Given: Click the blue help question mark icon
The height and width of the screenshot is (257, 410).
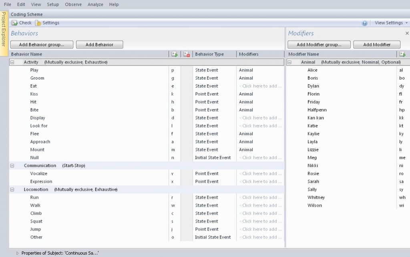Looking at the screenshot, I should 364,23.
